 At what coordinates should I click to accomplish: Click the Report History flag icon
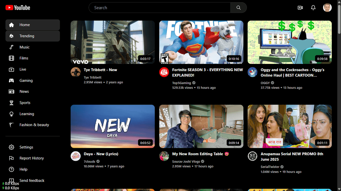click(x=12, y=158)
